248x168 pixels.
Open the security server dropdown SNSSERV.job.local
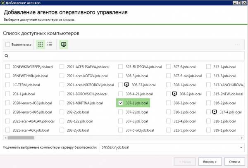point(241,147)
